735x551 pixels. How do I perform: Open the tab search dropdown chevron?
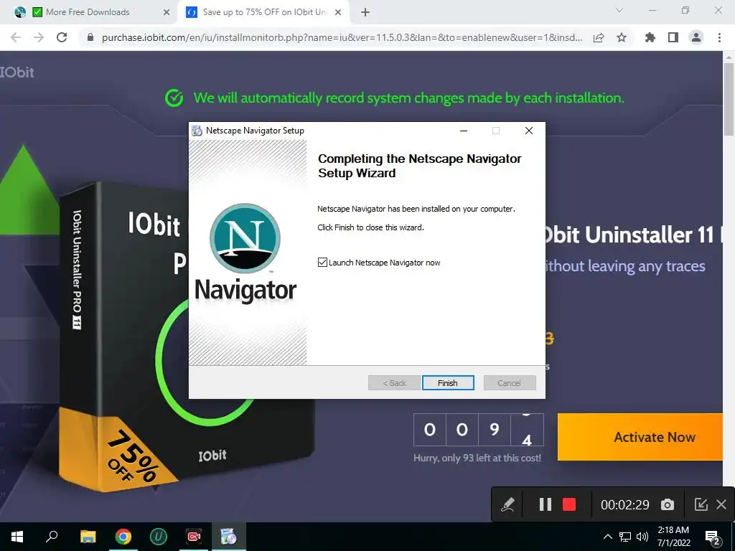[x=619, y=10]
